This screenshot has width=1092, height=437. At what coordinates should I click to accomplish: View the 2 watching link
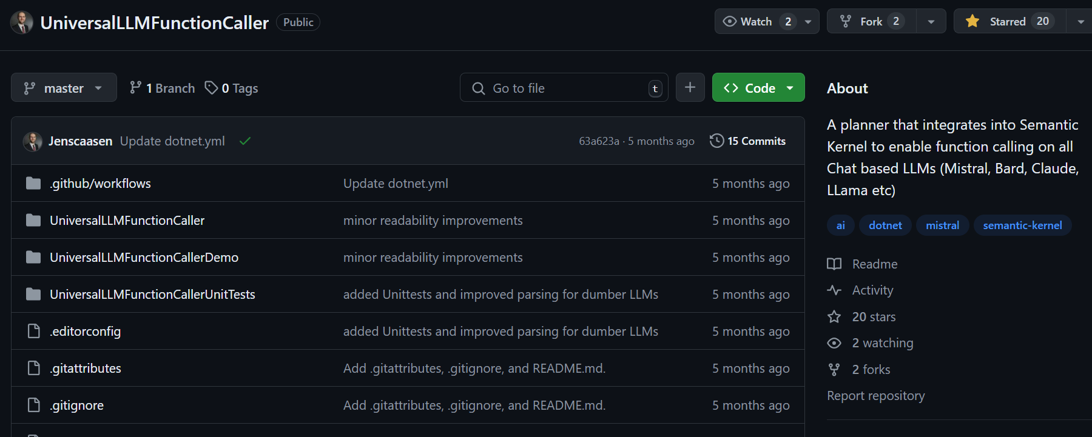point(883,343)
